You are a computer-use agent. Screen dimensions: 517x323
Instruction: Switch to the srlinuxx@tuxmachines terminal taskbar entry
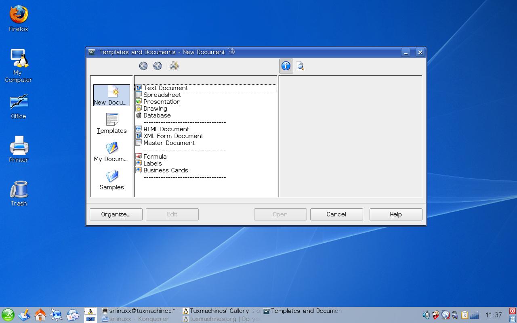141,311
